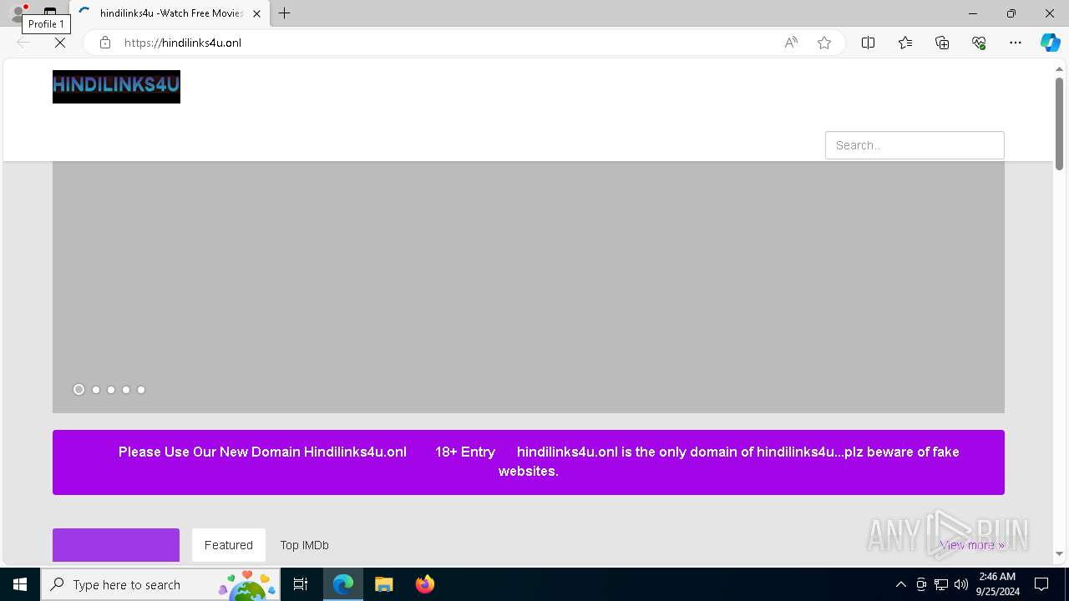The image size is (1069, 601).
Task: Select the fourth slider dot
Action: (126, 390)
